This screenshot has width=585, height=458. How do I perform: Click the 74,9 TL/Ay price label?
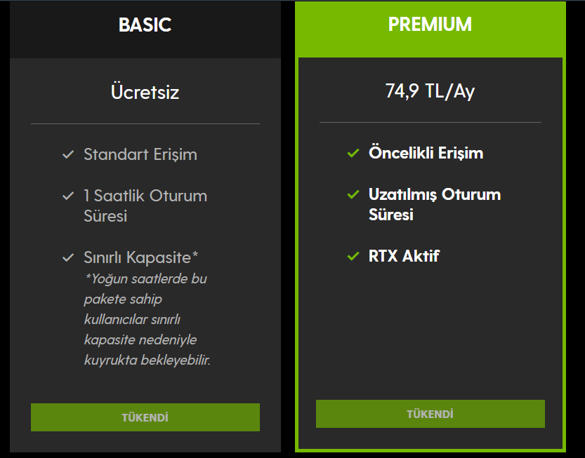click(x=430, y=91)
